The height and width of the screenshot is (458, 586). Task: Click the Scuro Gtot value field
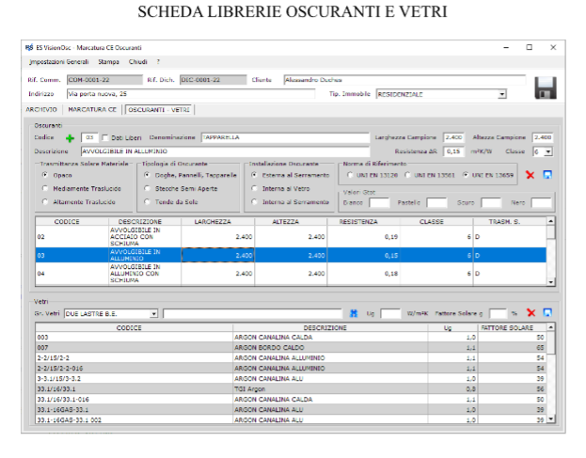[491, 202]
